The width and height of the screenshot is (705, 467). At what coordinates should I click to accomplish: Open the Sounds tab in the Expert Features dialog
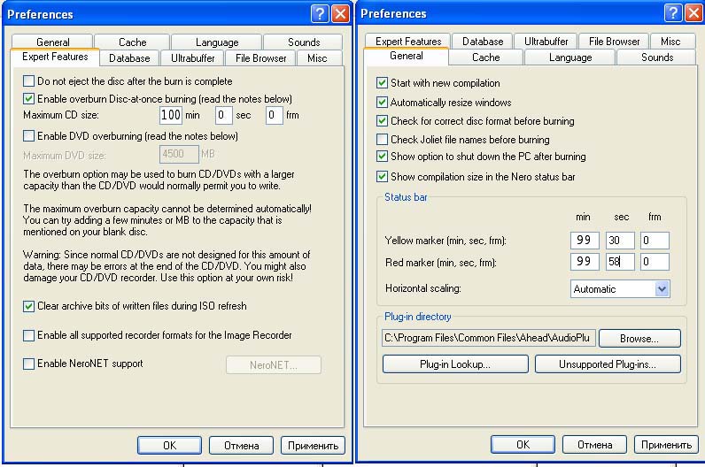tap(304, 42)
